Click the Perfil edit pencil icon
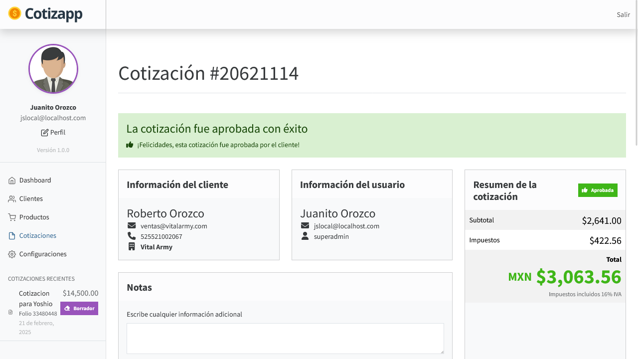Screen dimensions: 638x359 45,133
